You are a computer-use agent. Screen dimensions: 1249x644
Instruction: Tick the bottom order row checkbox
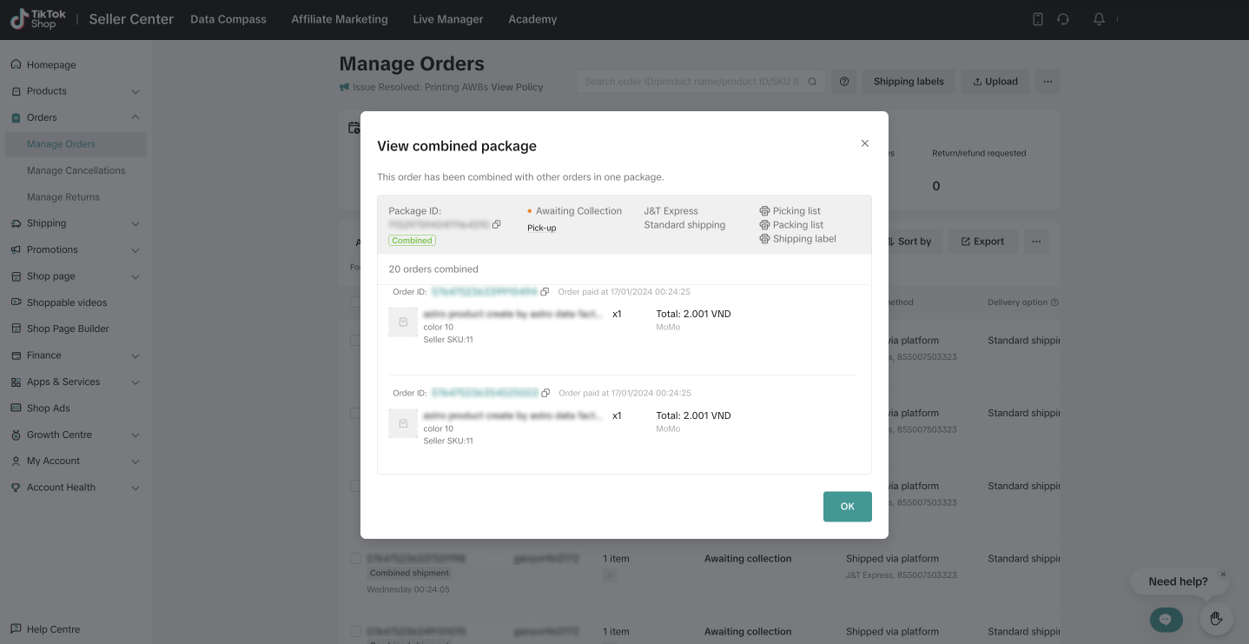point(355,632)
